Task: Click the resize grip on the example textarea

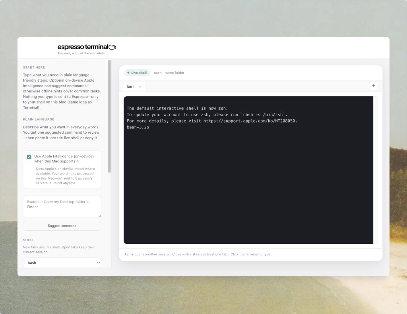Action: (x=99, y=216)
